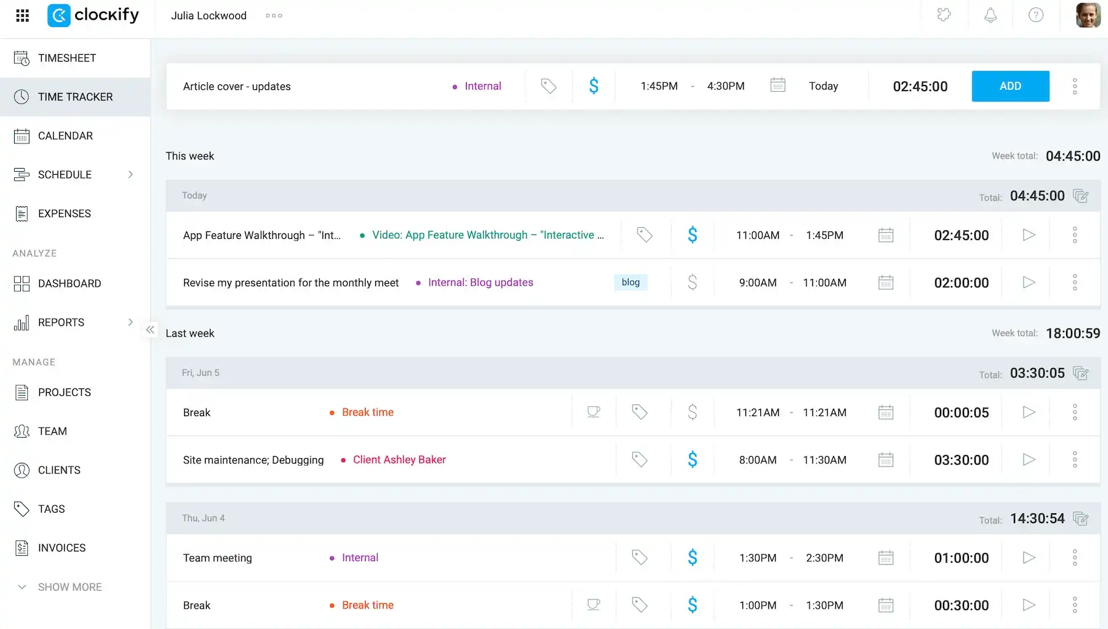Viewport: 1108px width, 629px height.
Task: Resume timer for Team meeting entry
Action: (x=1029, y=557)
